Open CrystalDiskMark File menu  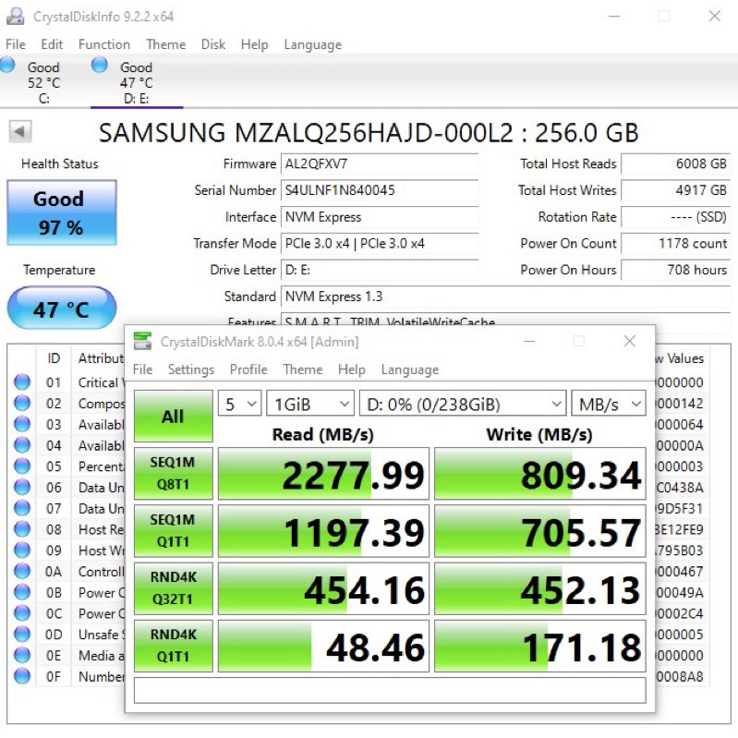[142, 369]
